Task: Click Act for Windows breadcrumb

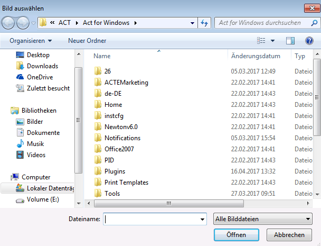Action: click(x=106, y=23)
